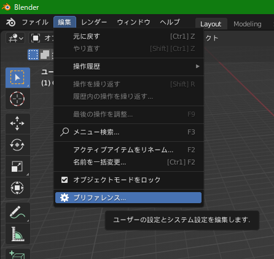
Task: Select the Transform tool
Action: (x=18, y=188)
